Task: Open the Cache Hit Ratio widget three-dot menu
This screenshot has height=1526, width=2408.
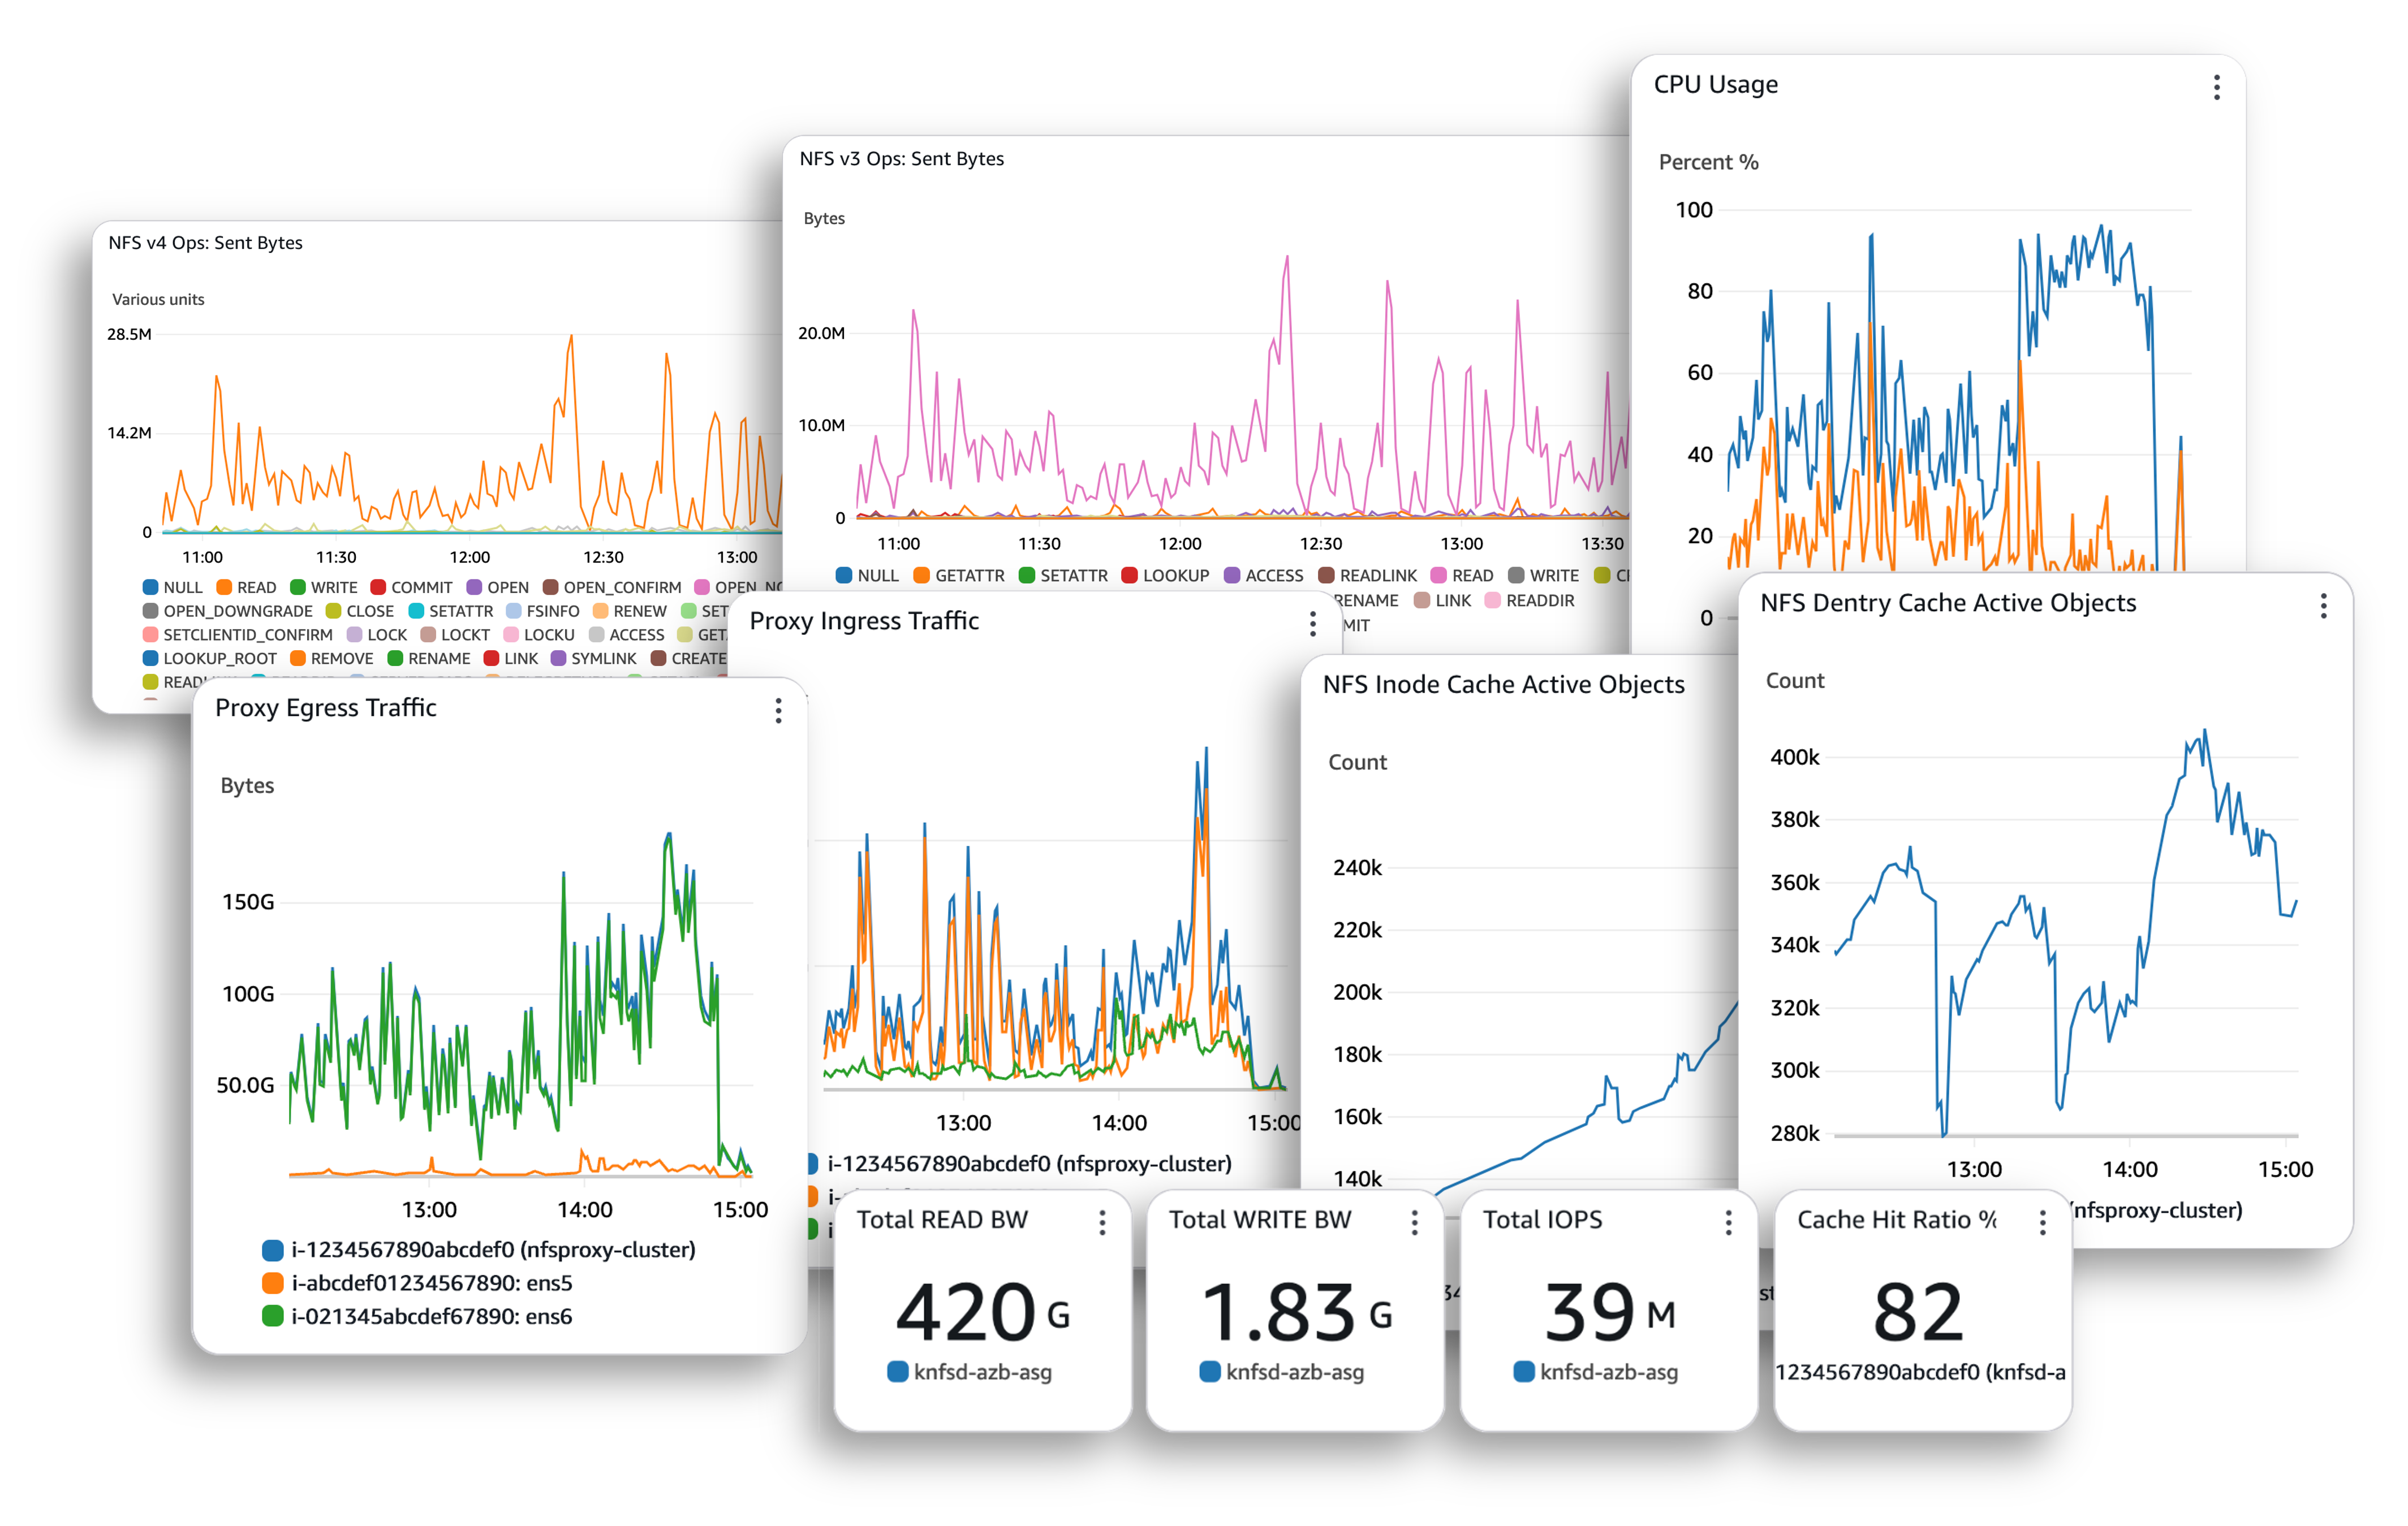Action: 2042,1222
